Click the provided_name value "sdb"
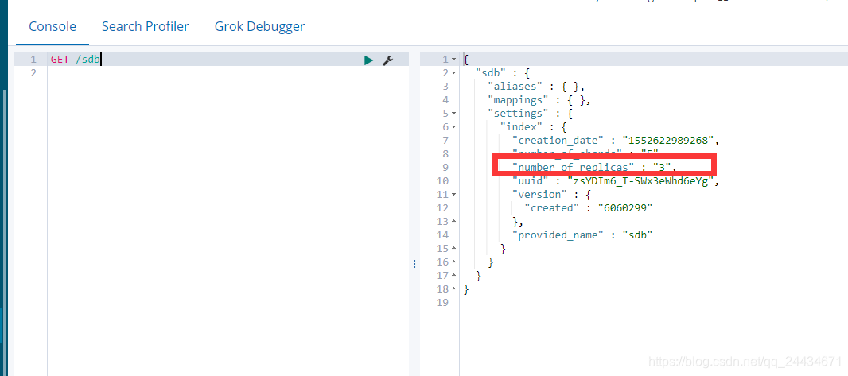Image resolution: width=848 pixels, height=376 pixels. 638,235
